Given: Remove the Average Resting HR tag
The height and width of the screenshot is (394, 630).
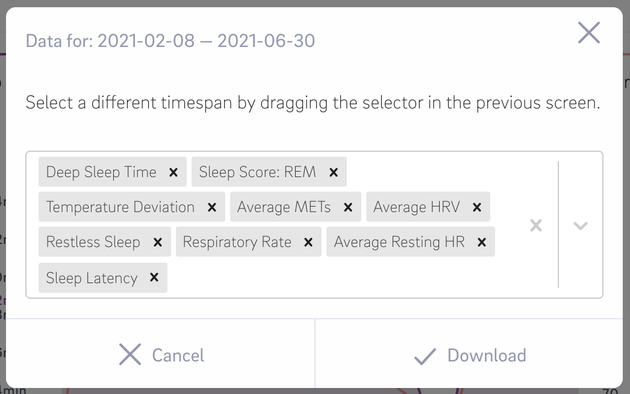Looking at the screenshot, I should (x=482, y=242).
